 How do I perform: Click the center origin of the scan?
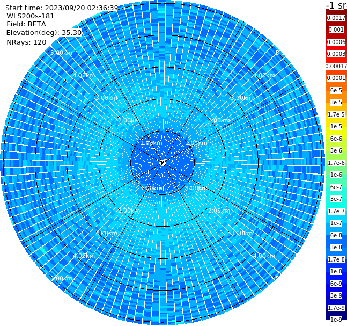click(x=163, y=163)
